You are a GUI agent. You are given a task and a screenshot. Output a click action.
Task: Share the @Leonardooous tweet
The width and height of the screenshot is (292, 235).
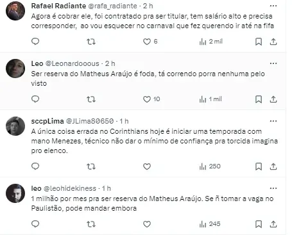coord(273,99)
